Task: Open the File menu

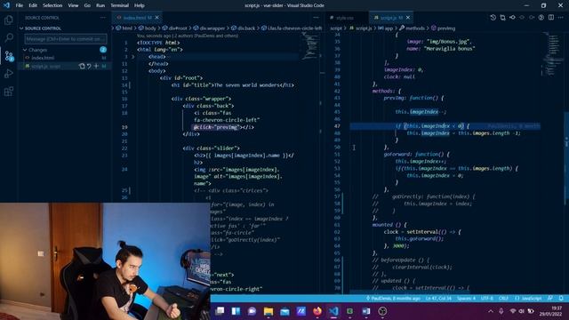Action: click(20, 5)
